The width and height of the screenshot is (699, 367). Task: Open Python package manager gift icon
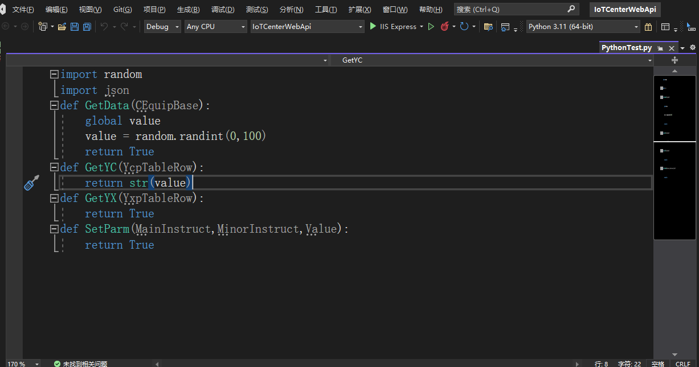click(648, 27)
